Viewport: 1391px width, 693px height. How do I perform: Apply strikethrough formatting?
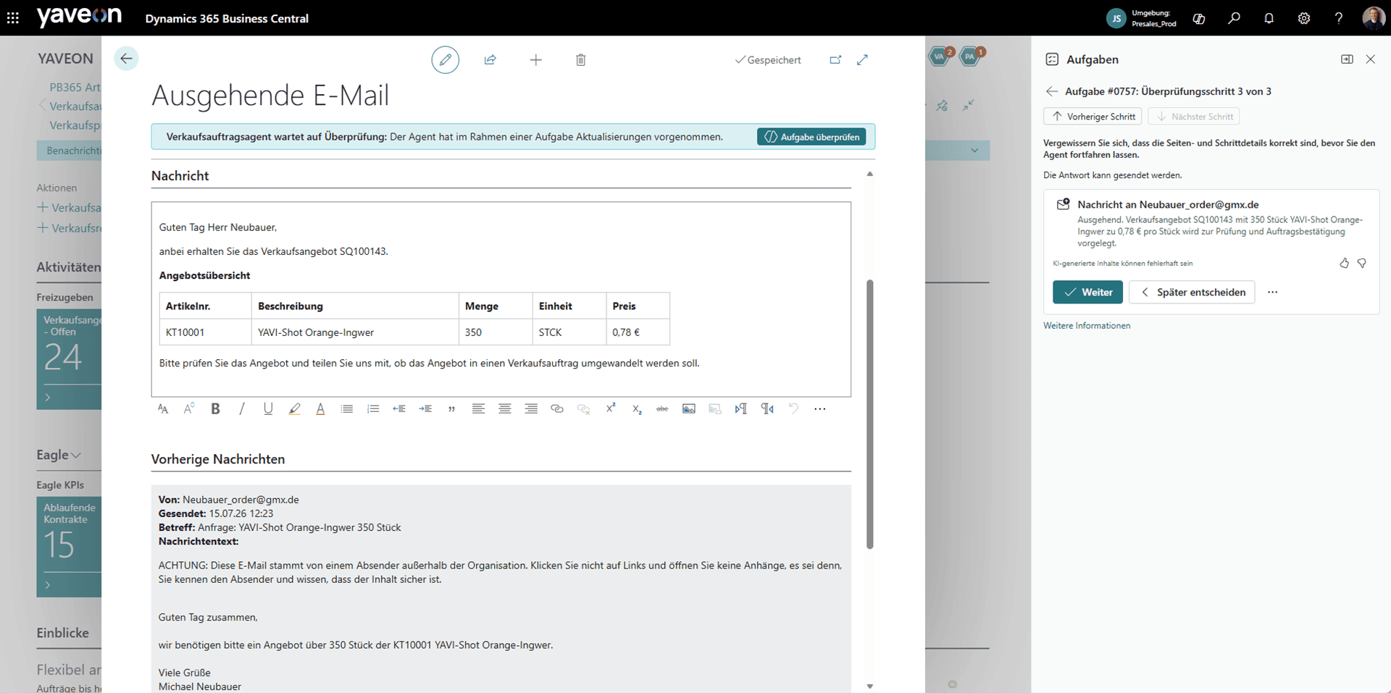pos(662,409)
